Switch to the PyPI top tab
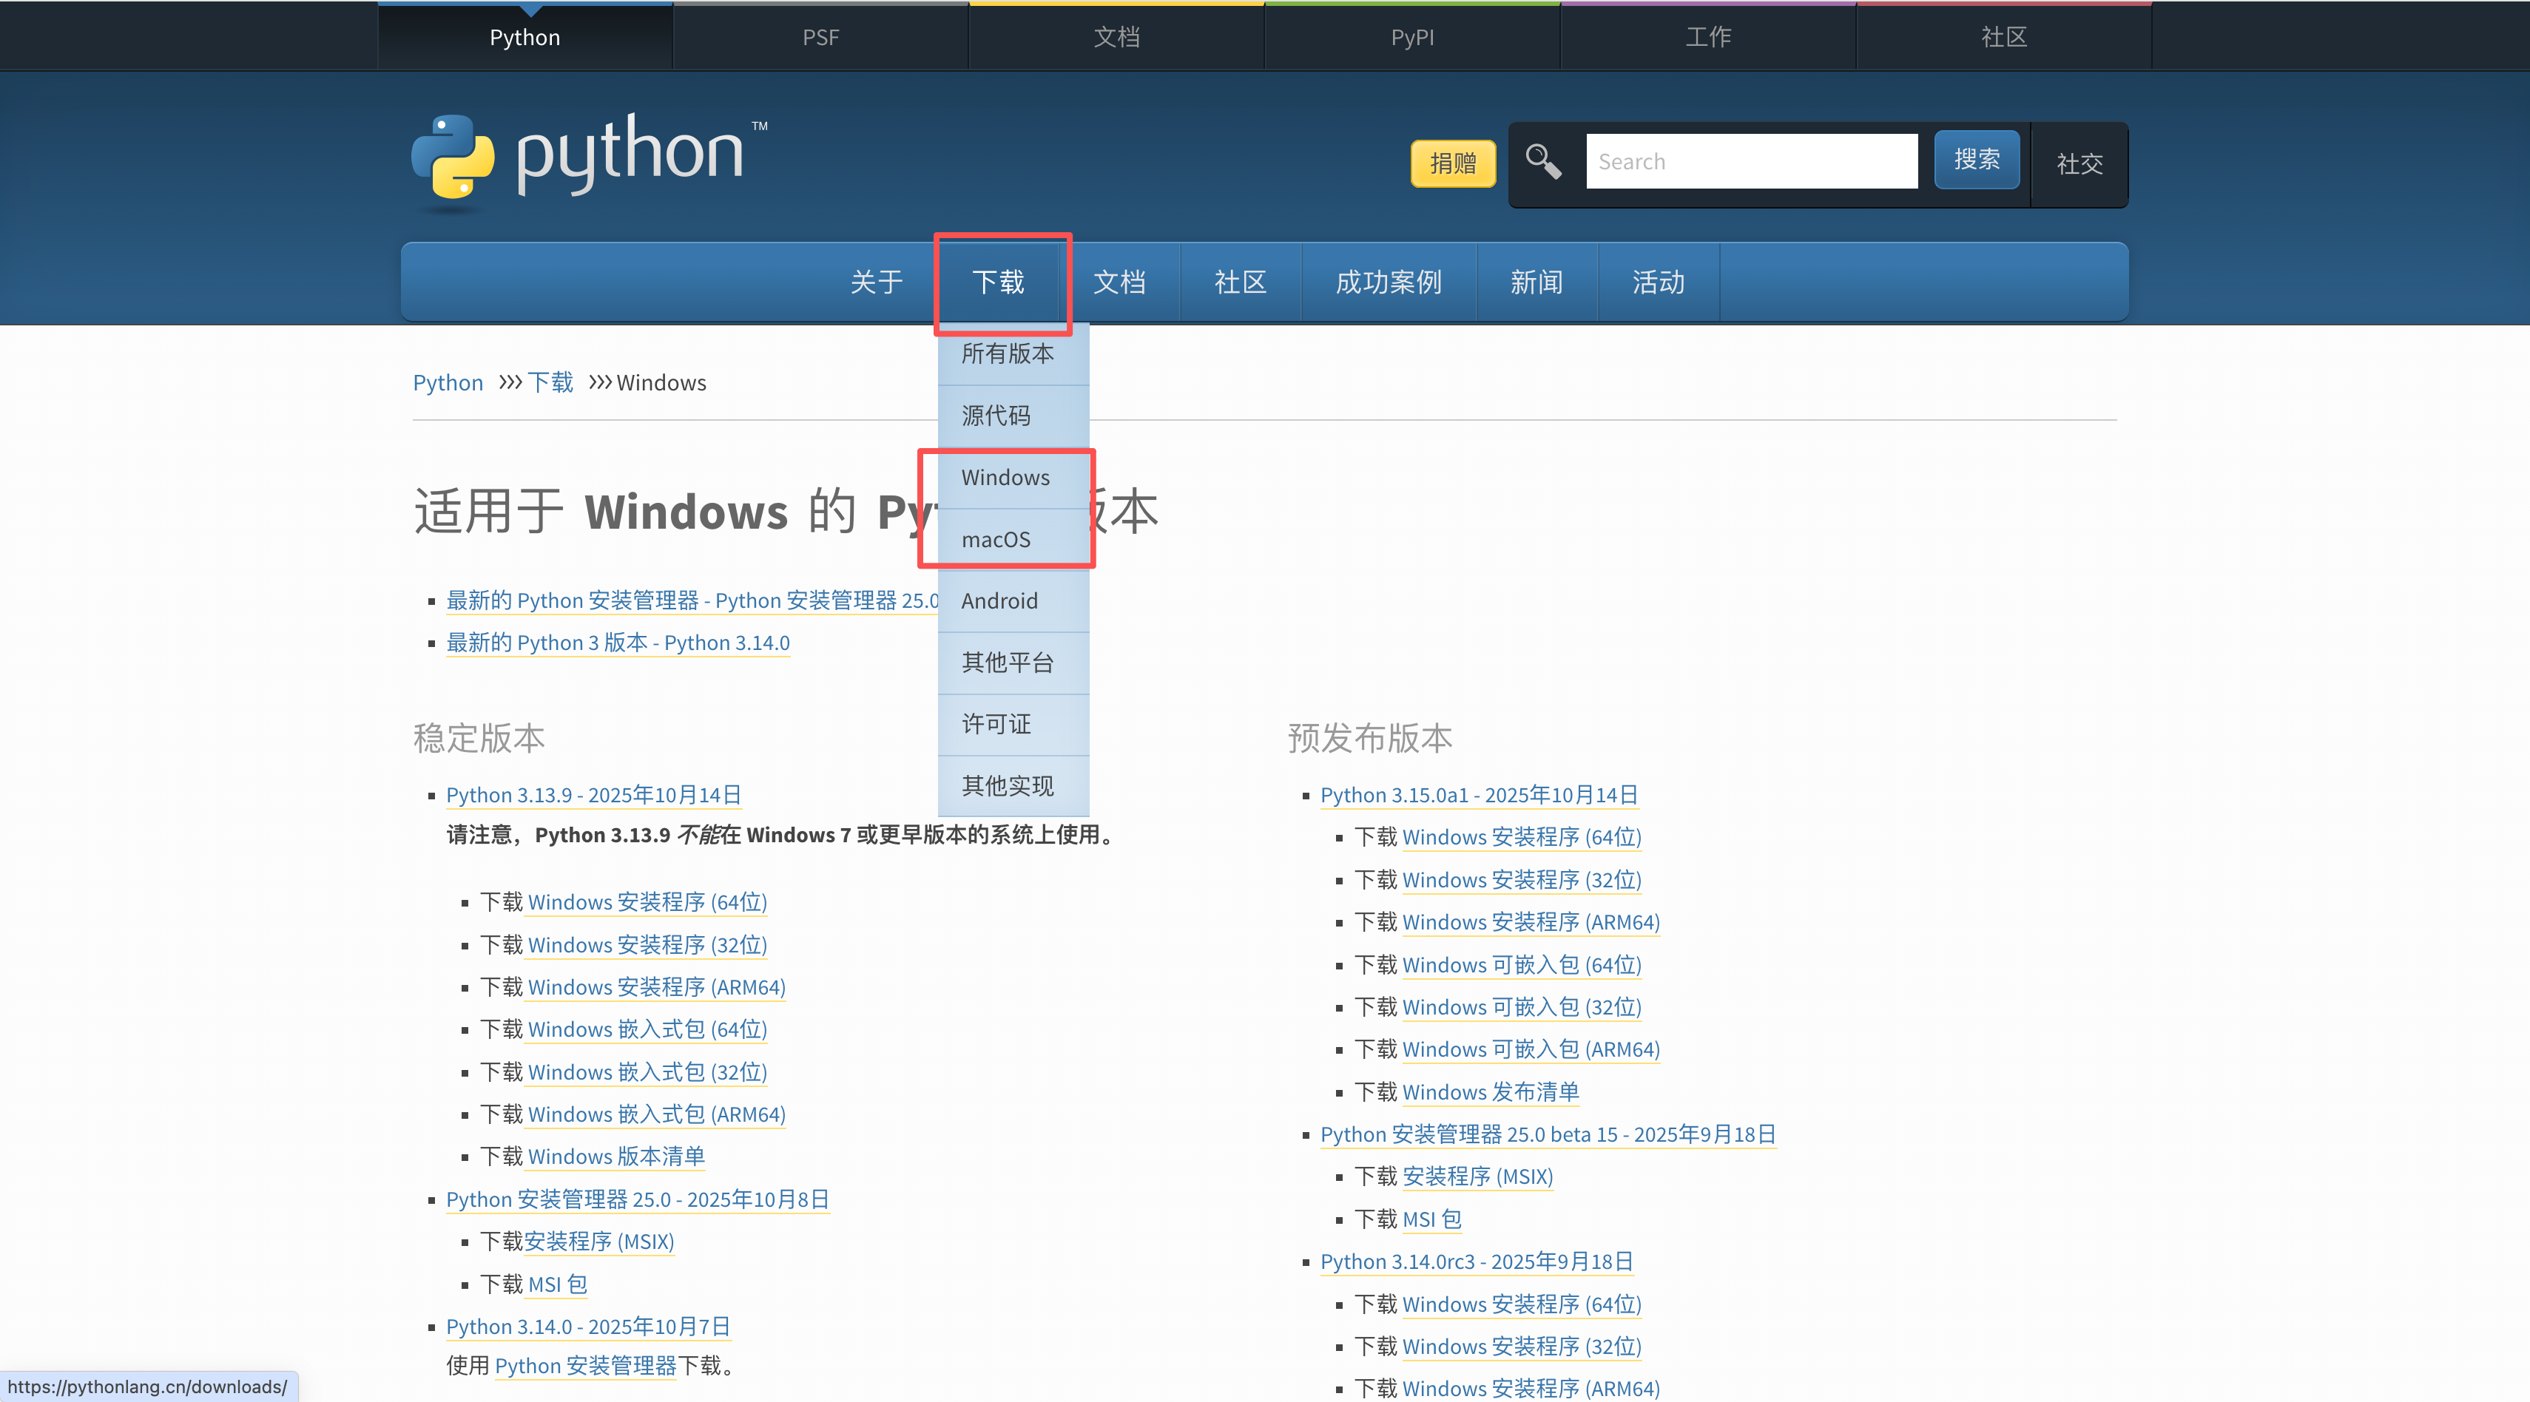This screenshot has height=1402, width=2530. click(x=1411, y=37)
